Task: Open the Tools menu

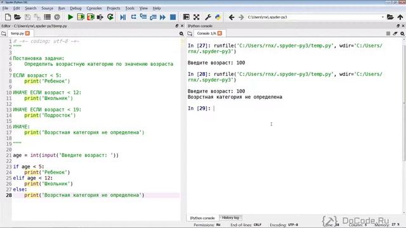Action: 129,8
